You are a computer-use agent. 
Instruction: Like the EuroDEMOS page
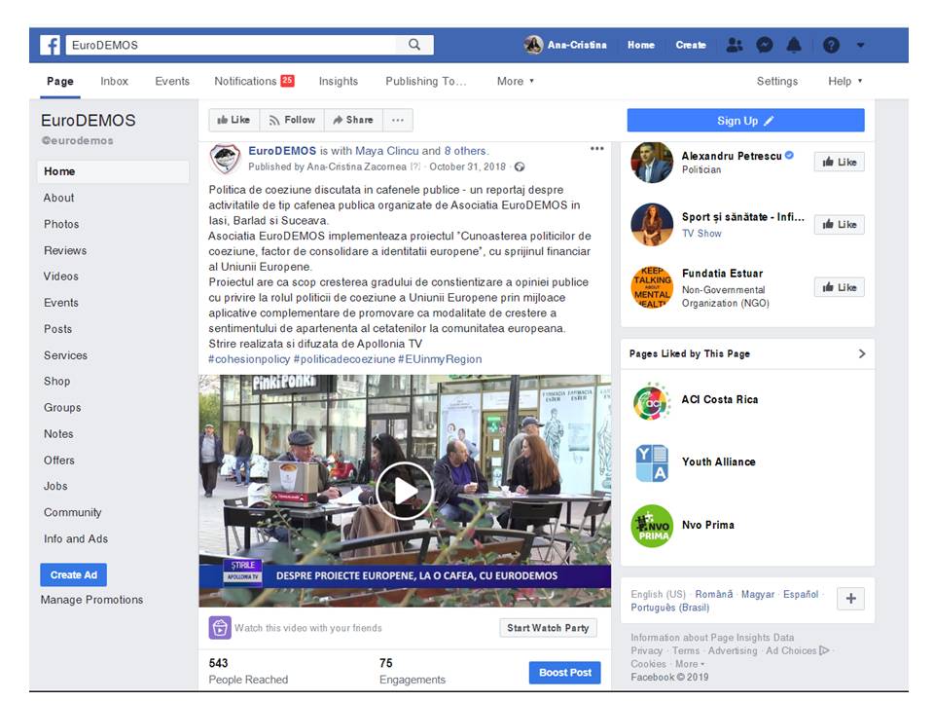pyautogui.click(x=234, y=120)
